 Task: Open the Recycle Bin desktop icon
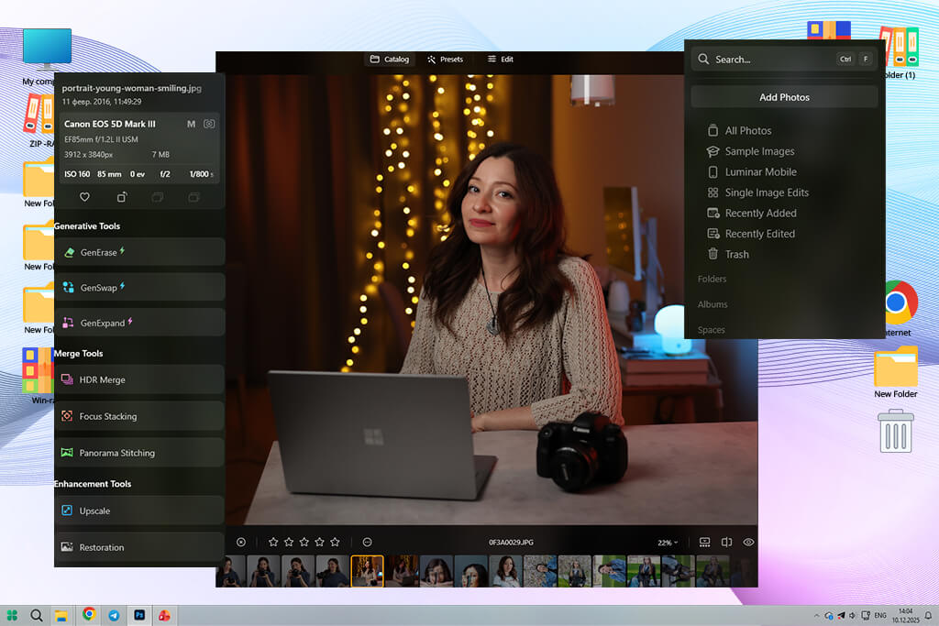(896, 430)
